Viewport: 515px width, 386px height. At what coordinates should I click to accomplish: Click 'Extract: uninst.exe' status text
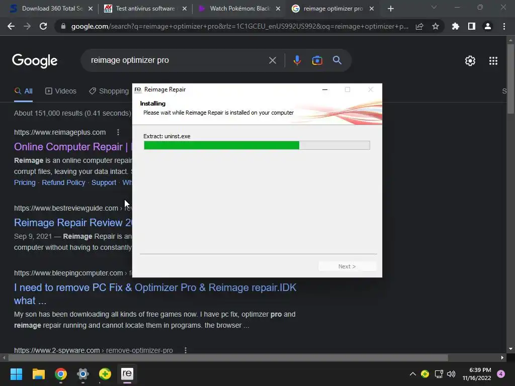[167, 136]
